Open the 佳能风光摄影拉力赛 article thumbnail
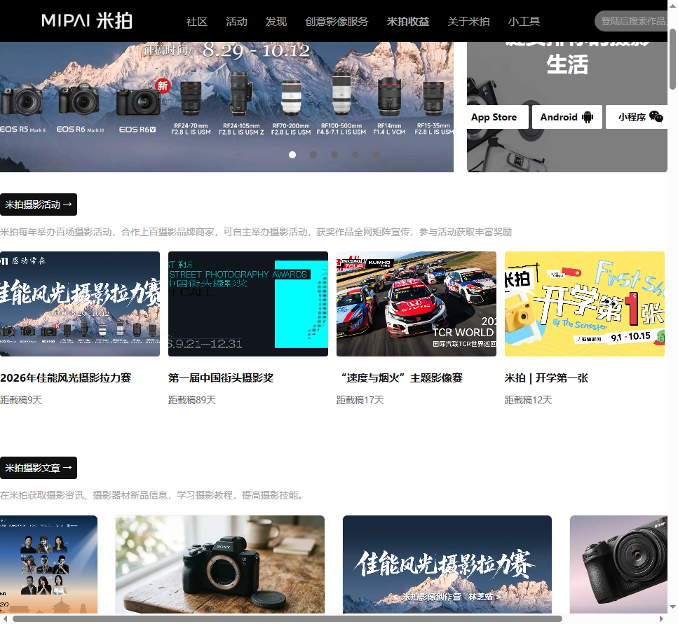 (x=447, y=564)
